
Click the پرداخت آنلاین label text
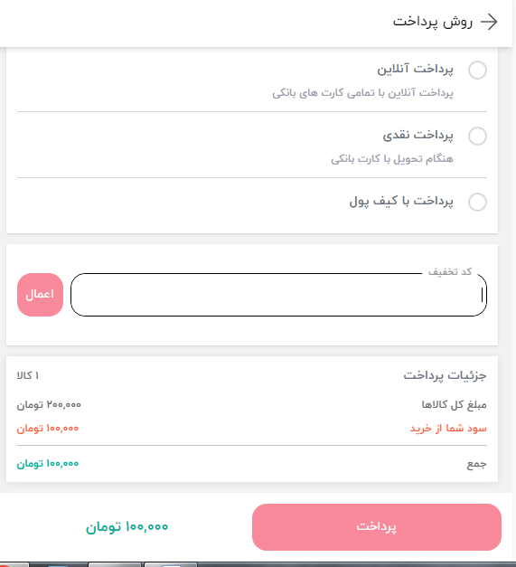tap(415, 69)
